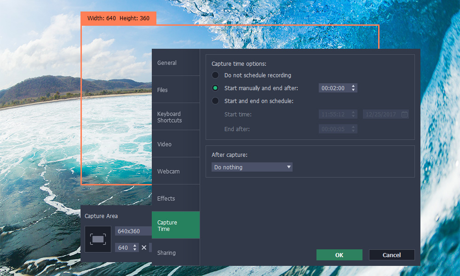
Task: Open the General settings tab
Action: (x=176, y=63)
